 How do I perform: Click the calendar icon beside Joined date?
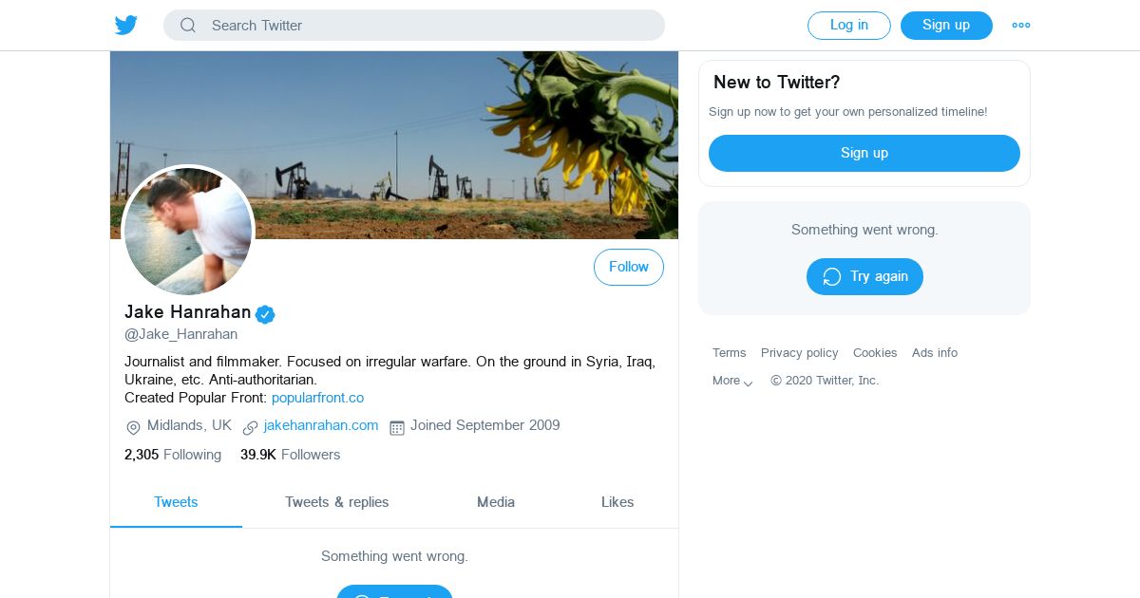click(x=397, y=427)
